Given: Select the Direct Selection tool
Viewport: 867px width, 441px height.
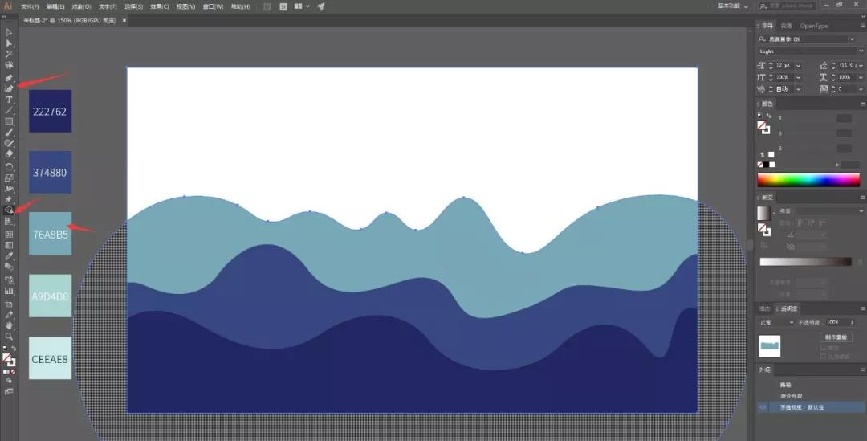Looking at the screenshot, I should pyautogui.click(x=9, y=43).
